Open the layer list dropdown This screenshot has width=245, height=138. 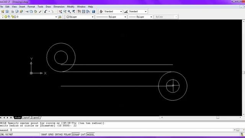[56, 17]
